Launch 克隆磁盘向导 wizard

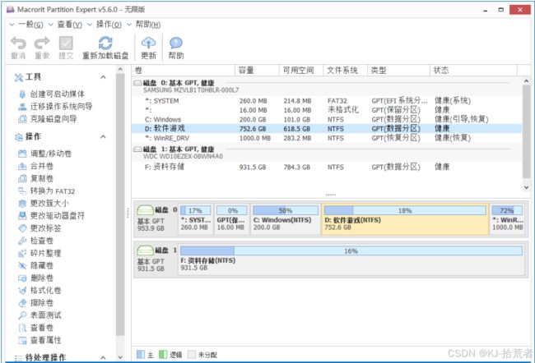(48, 119)
